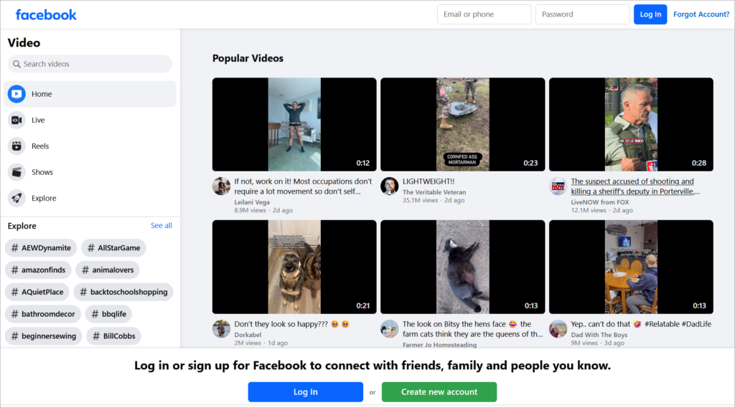Screen dimensions: 735x408
Task: Click The Veritable Veteran channel name
Action: [x=434, y=192]
